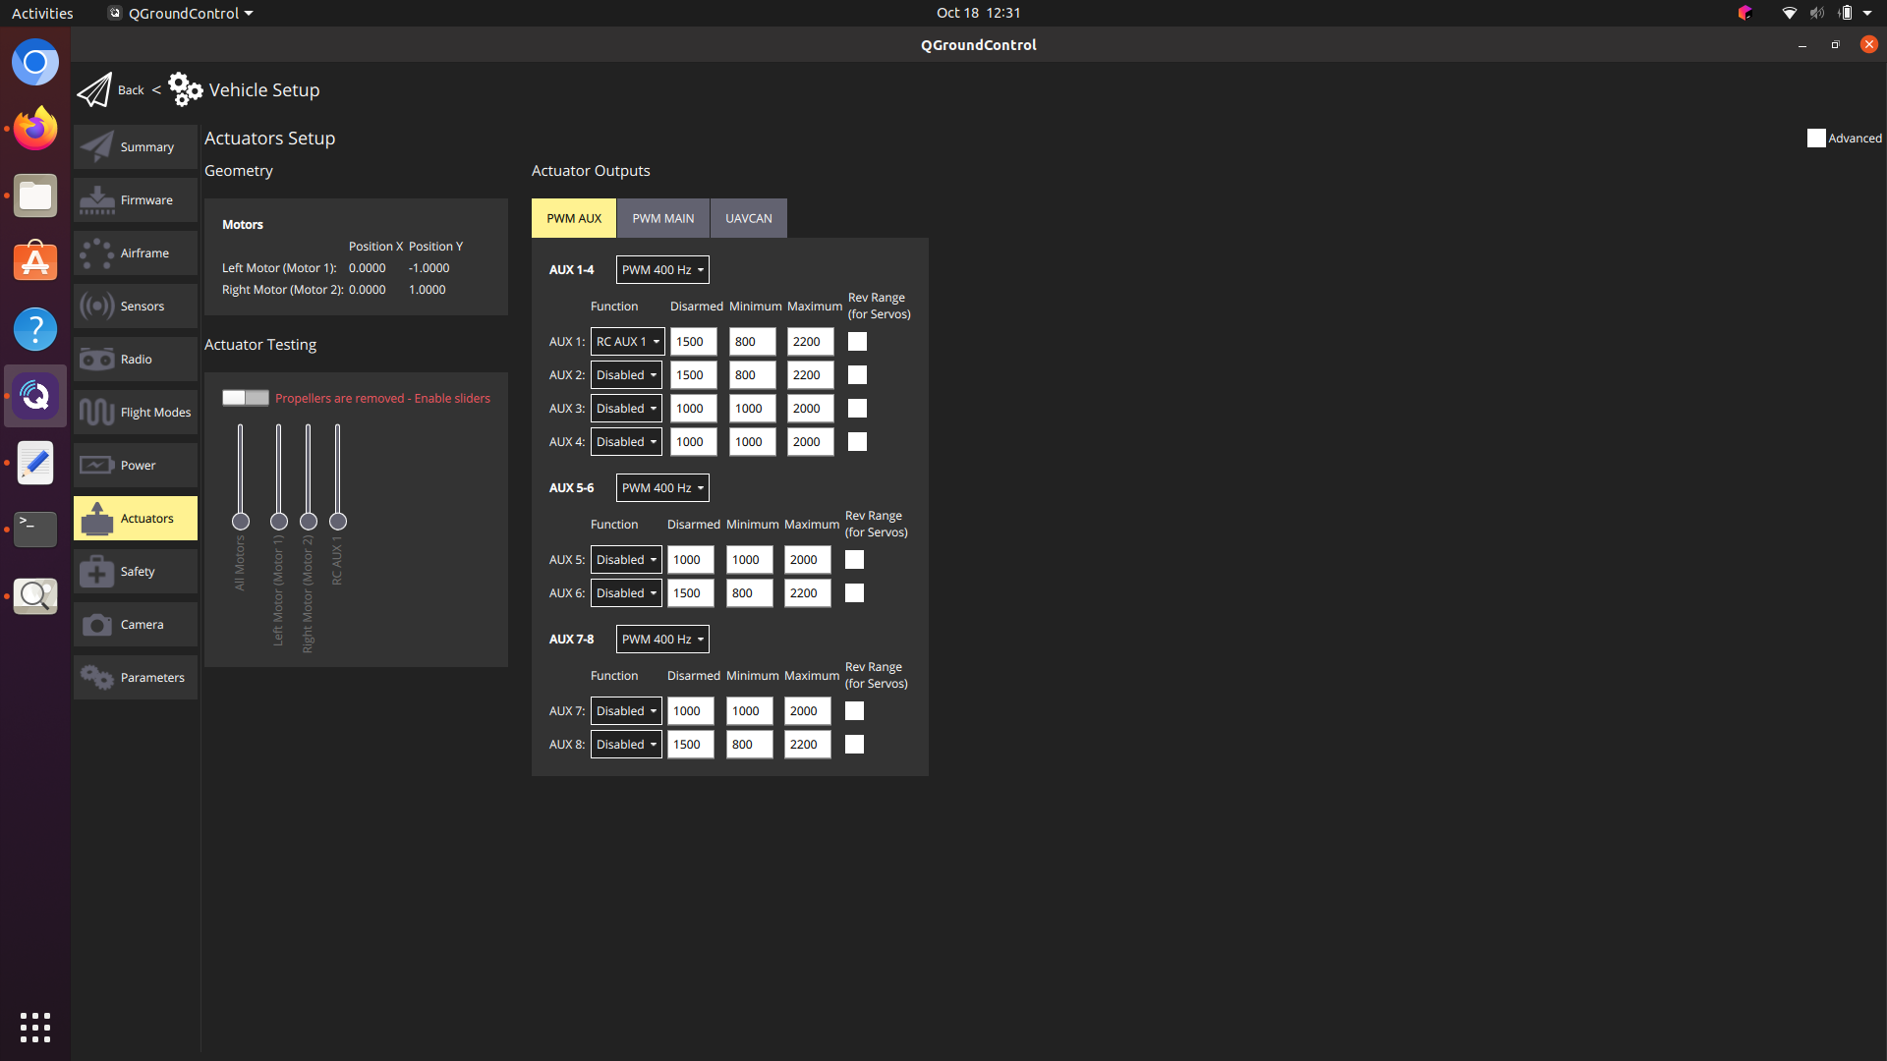Open the Sensors page from the sidebar
Viewport: 1887px width, 1061px height.
click(136, 307)
